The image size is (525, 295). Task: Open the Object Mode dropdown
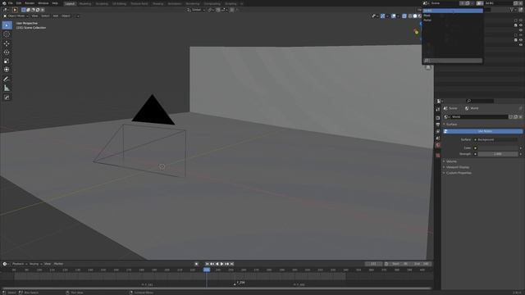[x=16, y=16]
